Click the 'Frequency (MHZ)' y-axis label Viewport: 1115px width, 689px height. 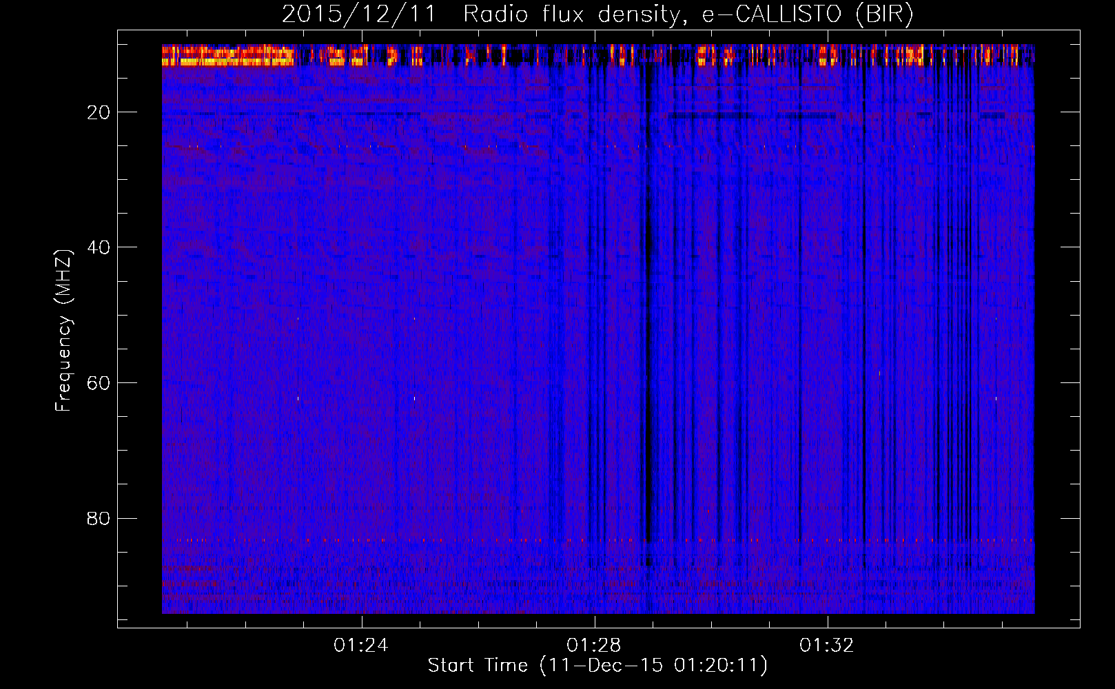pyautogui.click(x=63, y=331)
